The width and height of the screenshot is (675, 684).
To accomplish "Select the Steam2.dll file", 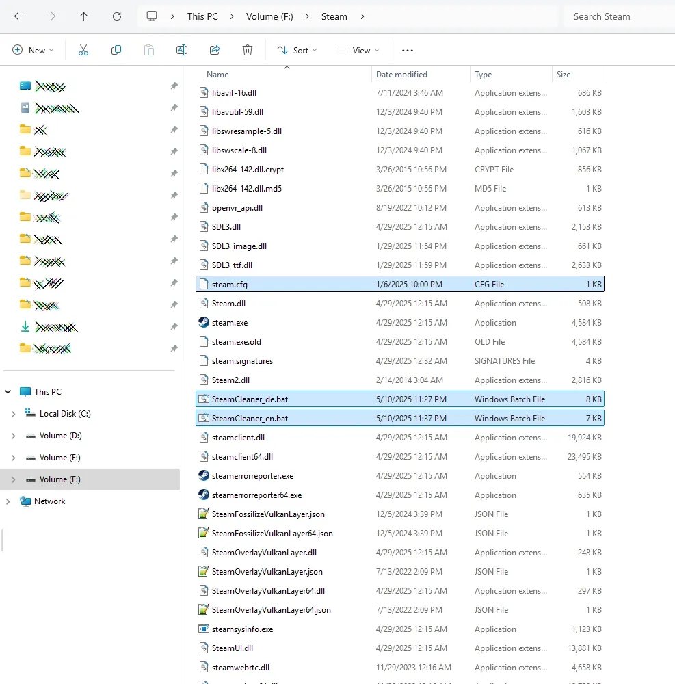I will [400, 380].
